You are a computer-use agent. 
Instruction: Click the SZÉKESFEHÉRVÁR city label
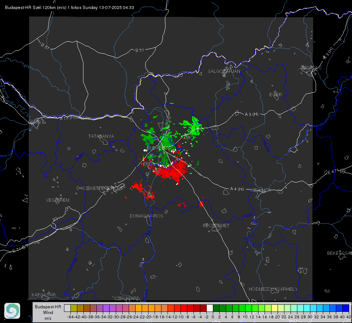click(x=103, y=188)
